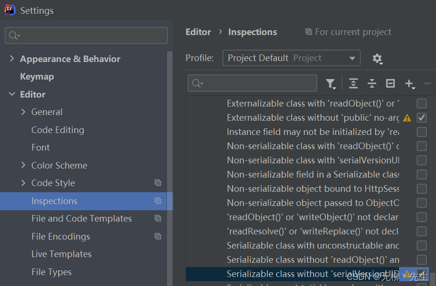Viewport: 436px width, 286px height.
Task: Click the reset to empty square icon
Action: coord(390,84)
